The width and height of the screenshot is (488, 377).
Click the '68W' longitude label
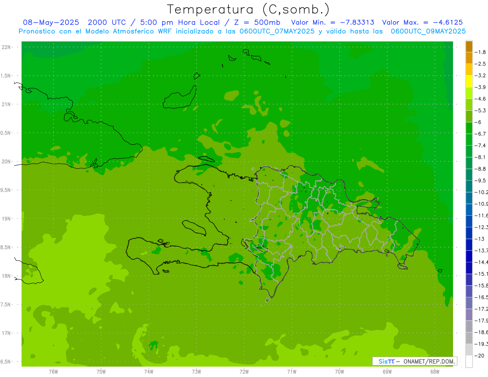click(x=434, y=372)
